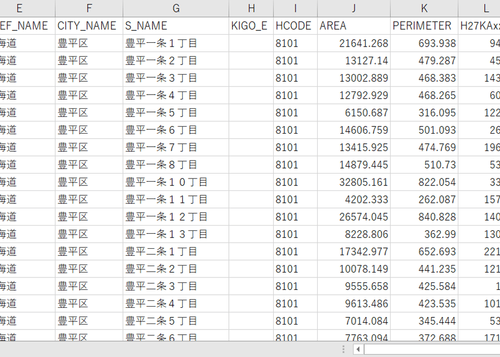The image size is (500, 357).
Task: Select column G header
Action: point(176,8)
